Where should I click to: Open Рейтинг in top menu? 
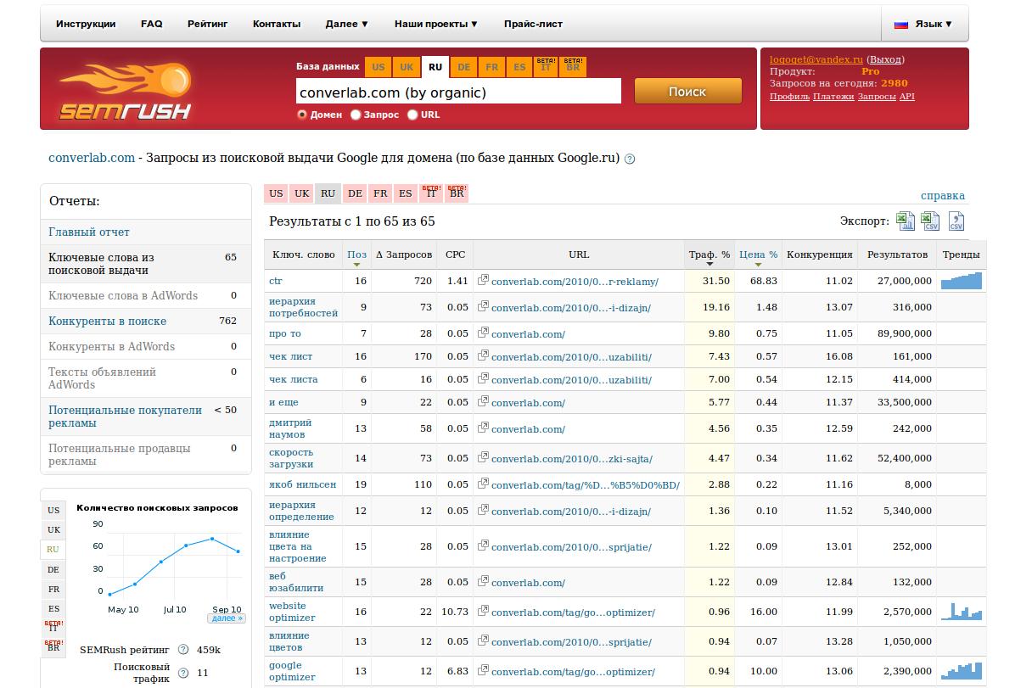(x=208, y=24)
